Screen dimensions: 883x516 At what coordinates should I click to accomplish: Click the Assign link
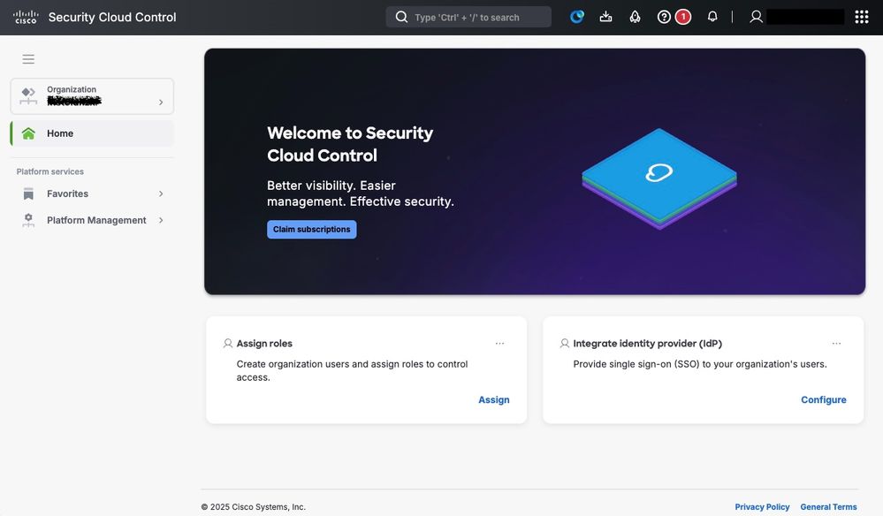click(493, 400)
